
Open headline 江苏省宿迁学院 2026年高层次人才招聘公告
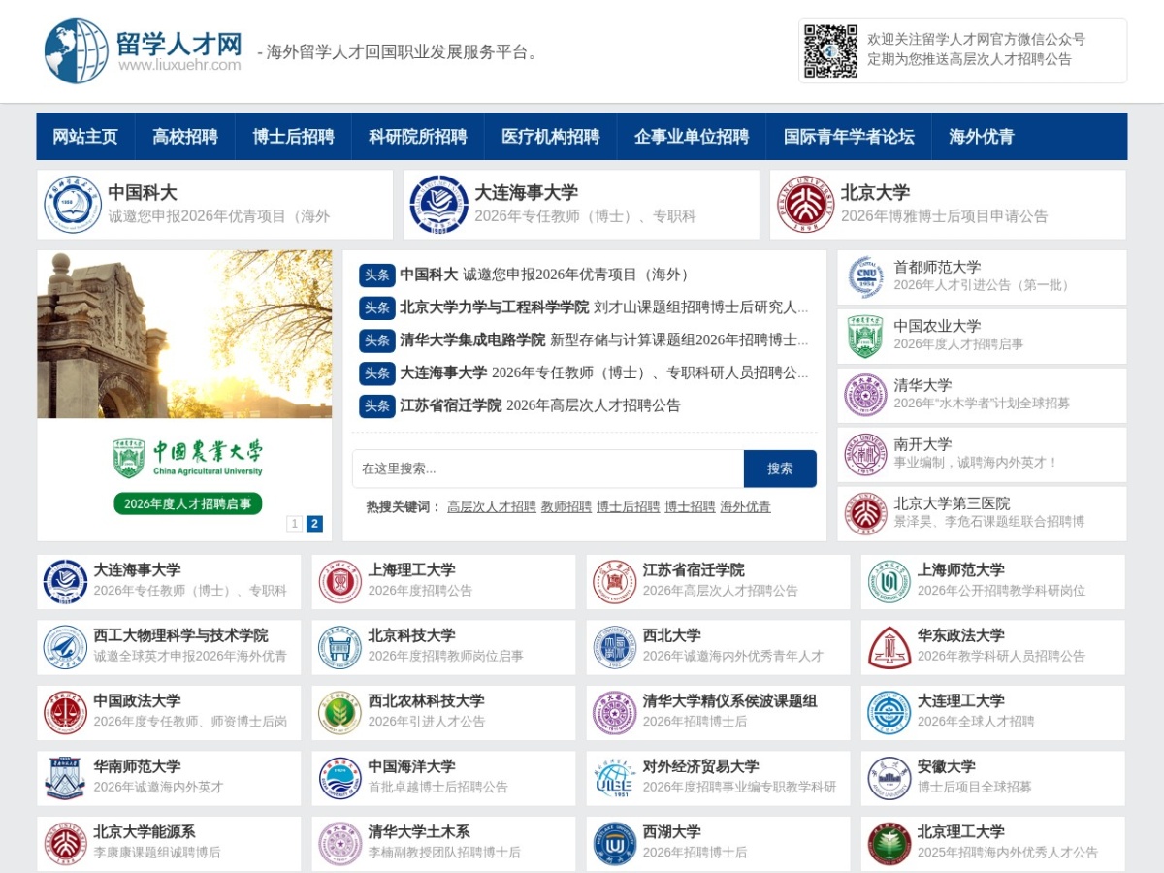tap(540, 405)
